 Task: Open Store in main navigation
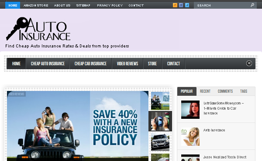(152, 64)
